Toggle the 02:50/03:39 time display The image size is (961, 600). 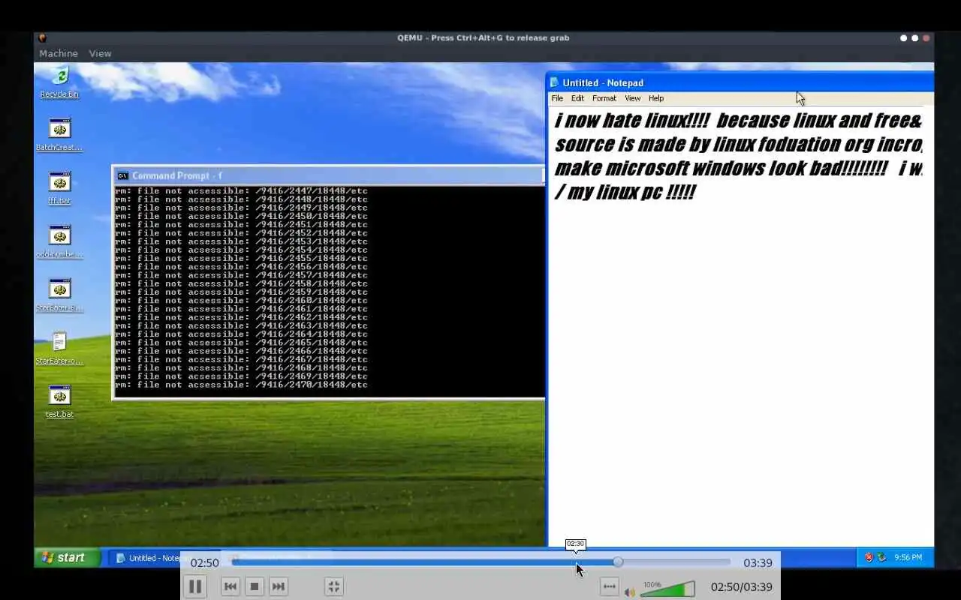tap(742, 587)
